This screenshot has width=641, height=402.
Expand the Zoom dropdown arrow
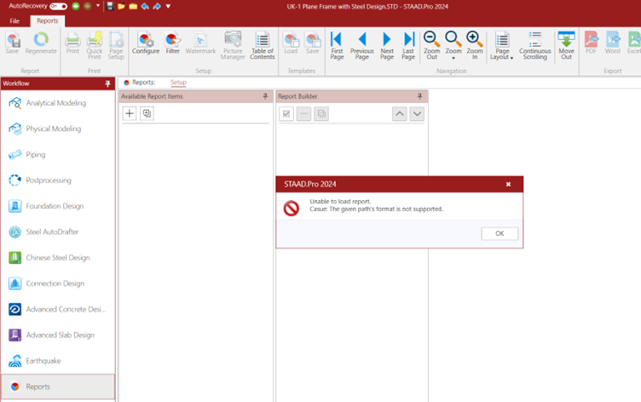453,59
